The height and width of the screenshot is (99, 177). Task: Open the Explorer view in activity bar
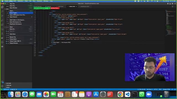[2, 7]
